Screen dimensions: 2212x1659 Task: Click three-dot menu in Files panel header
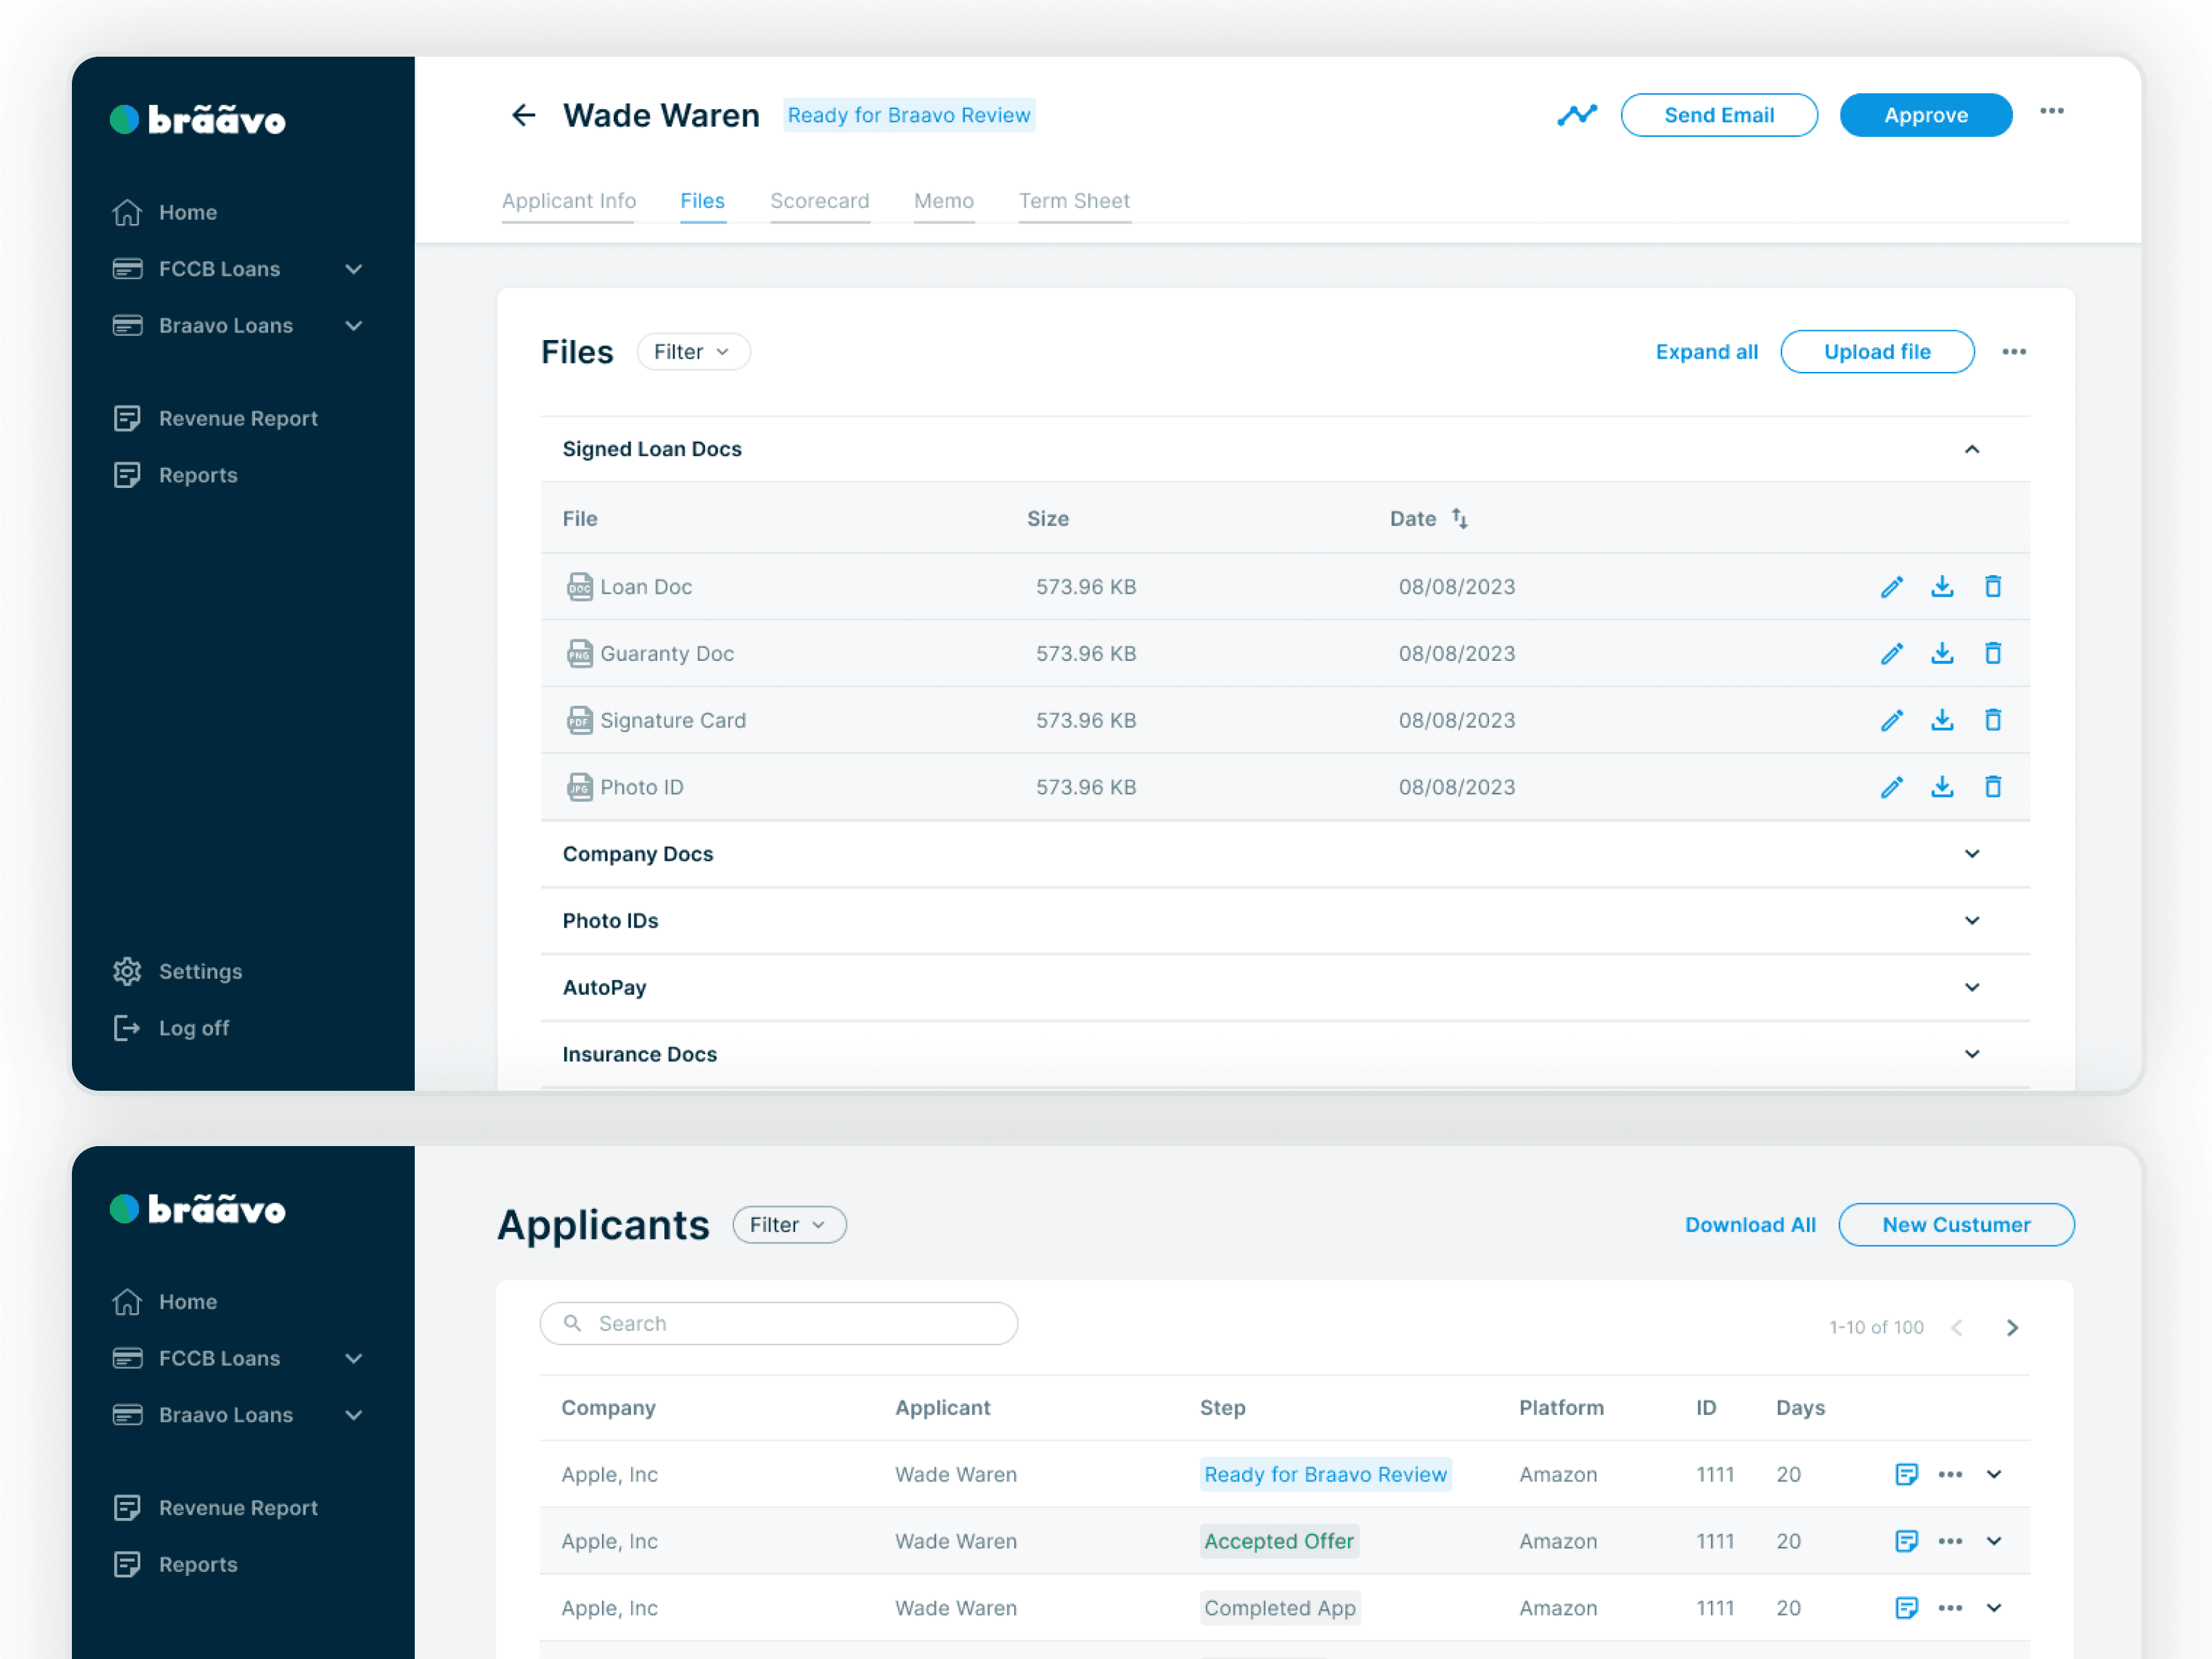coord(2013,352)
